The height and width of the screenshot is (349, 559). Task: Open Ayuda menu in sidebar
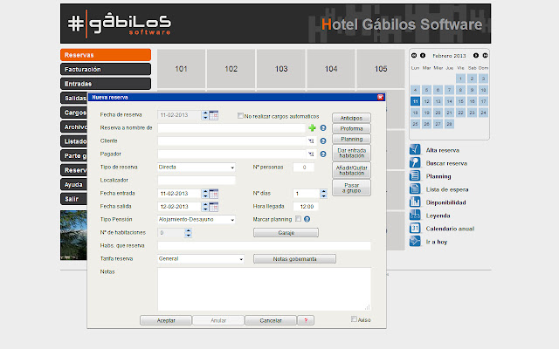tap(73, 184)
